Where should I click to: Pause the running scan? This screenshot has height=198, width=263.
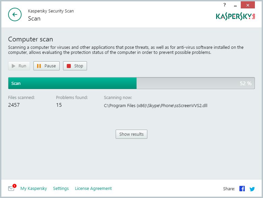[x=47, y=66]
